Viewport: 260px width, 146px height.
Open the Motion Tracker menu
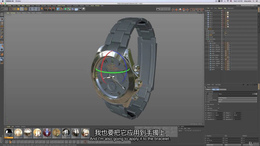click(61, 6)
